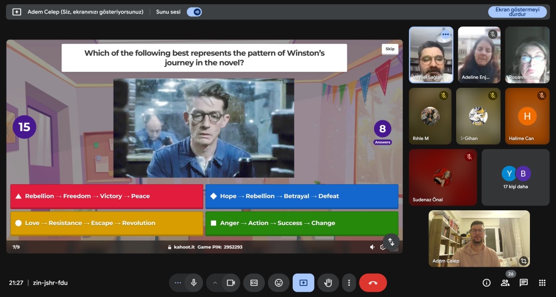Image resolution: width=556 pixels, height=297 pixels.
Task: Open the '17 kişi daha' tile
Action: tap(516, 177)
